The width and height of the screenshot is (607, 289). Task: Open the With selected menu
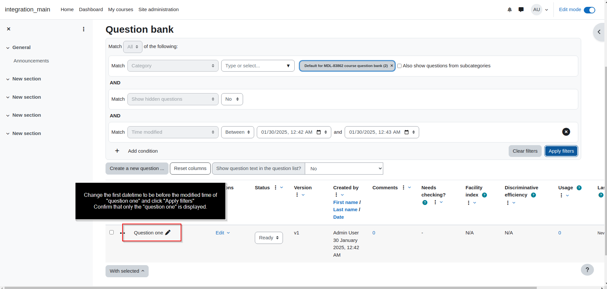(127, 271)
